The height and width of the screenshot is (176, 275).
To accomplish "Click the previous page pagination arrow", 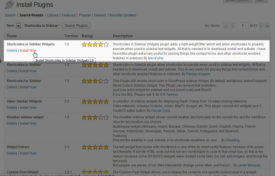I will 232,26.
